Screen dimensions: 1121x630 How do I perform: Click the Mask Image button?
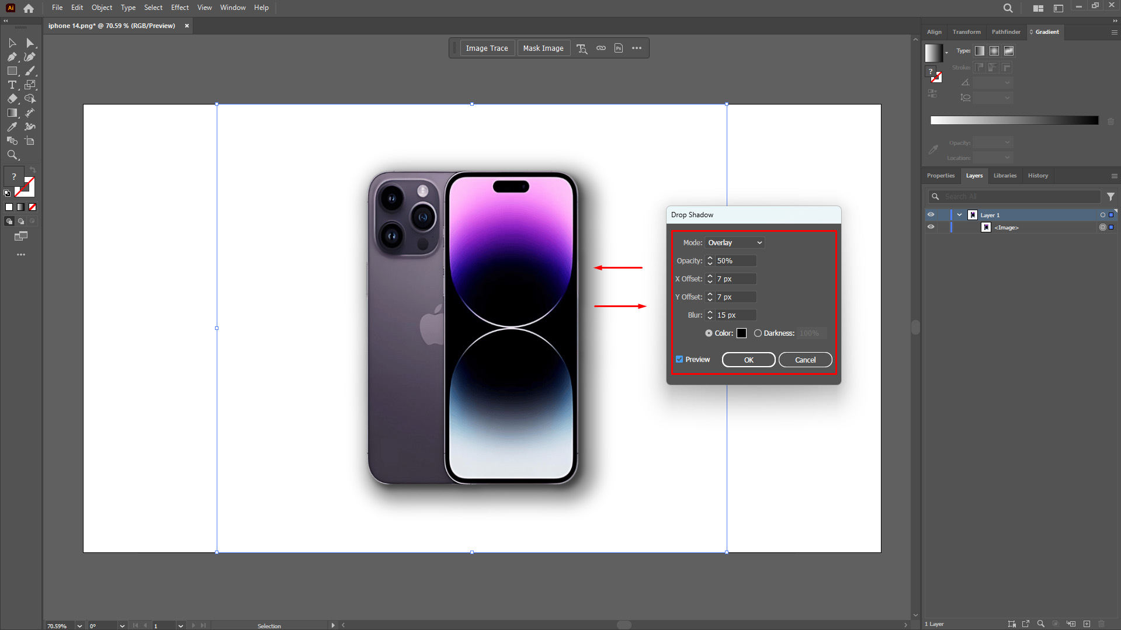pyautogui.click(x=543, y=48)
